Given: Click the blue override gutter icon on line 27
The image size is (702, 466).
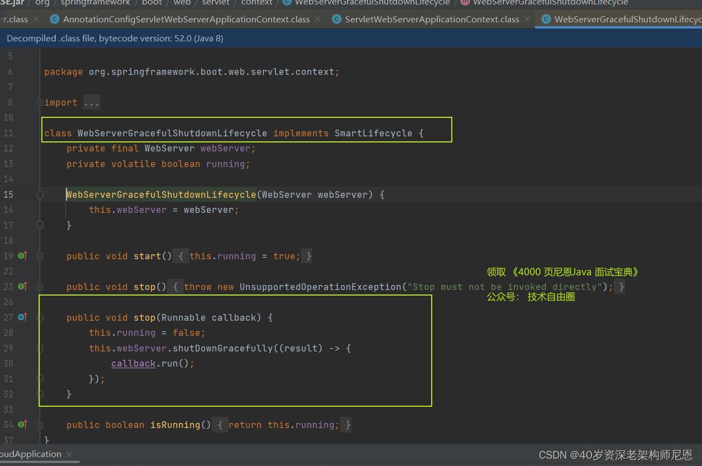Looking at the screenshot, I should coord(22,317).
